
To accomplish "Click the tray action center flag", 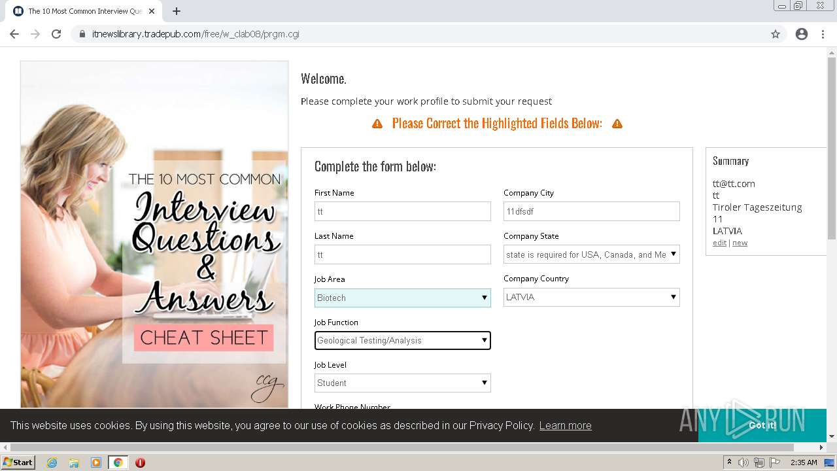I will (775, 462).
